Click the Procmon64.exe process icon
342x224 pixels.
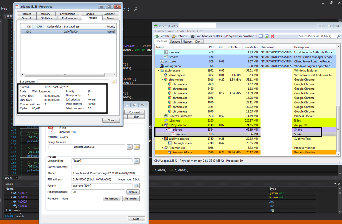tap(169, 152)
